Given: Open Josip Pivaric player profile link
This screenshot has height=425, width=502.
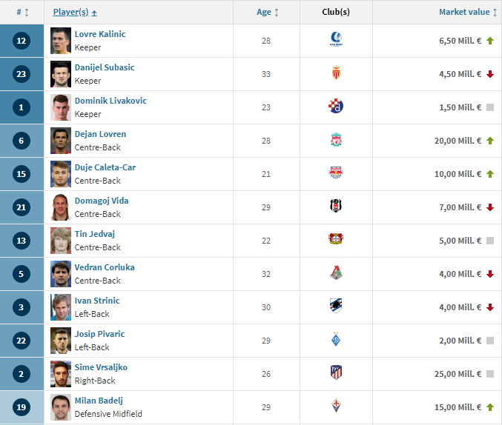Looking at the screenshot, I should point(99,334).
